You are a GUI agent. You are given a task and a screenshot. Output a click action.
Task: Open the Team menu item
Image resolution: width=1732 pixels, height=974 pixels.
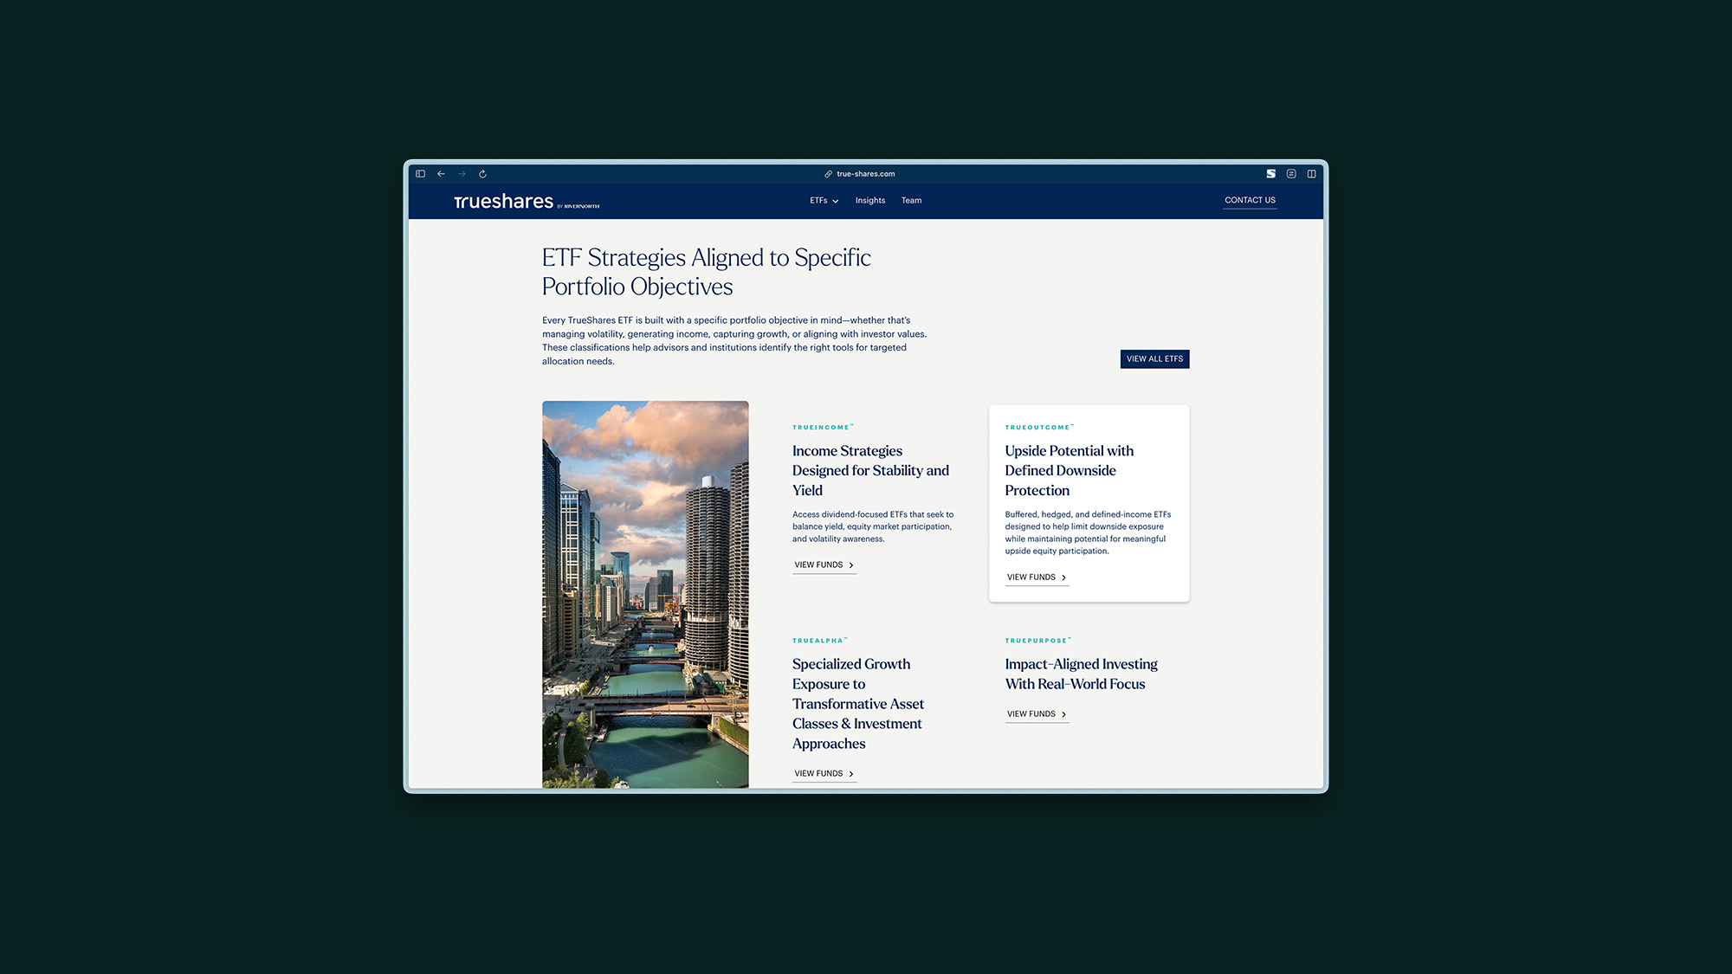coord(911,201)
